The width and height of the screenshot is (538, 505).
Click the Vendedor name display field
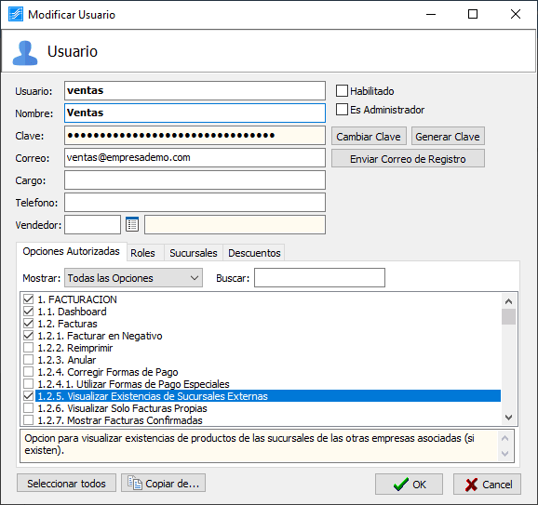coord(235,224)
